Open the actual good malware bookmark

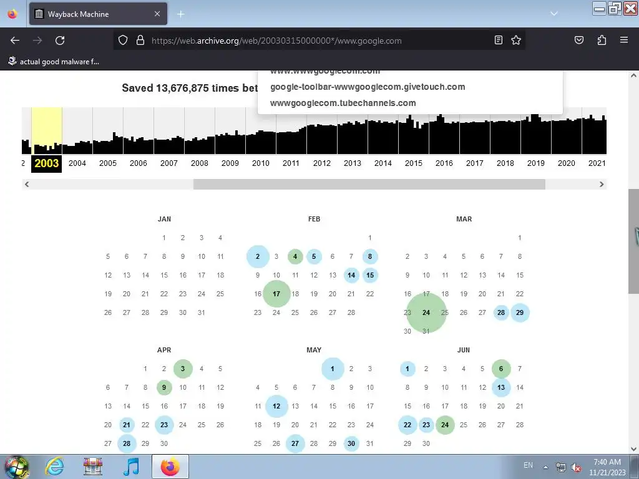(x=54, y=62)
